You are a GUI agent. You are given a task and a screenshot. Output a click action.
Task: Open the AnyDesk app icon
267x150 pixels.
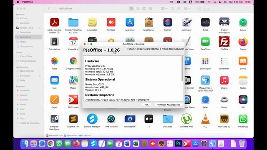click(x=111, y=22)
